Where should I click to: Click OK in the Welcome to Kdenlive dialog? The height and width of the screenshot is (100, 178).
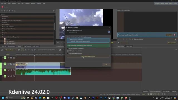106,65
